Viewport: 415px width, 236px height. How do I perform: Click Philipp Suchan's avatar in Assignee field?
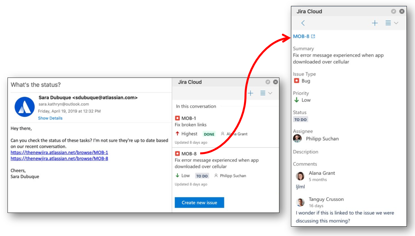tap(297, 138)
